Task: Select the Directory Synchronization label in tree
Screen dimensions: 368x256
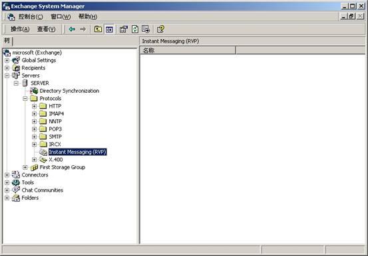Action: pos(69,91)
